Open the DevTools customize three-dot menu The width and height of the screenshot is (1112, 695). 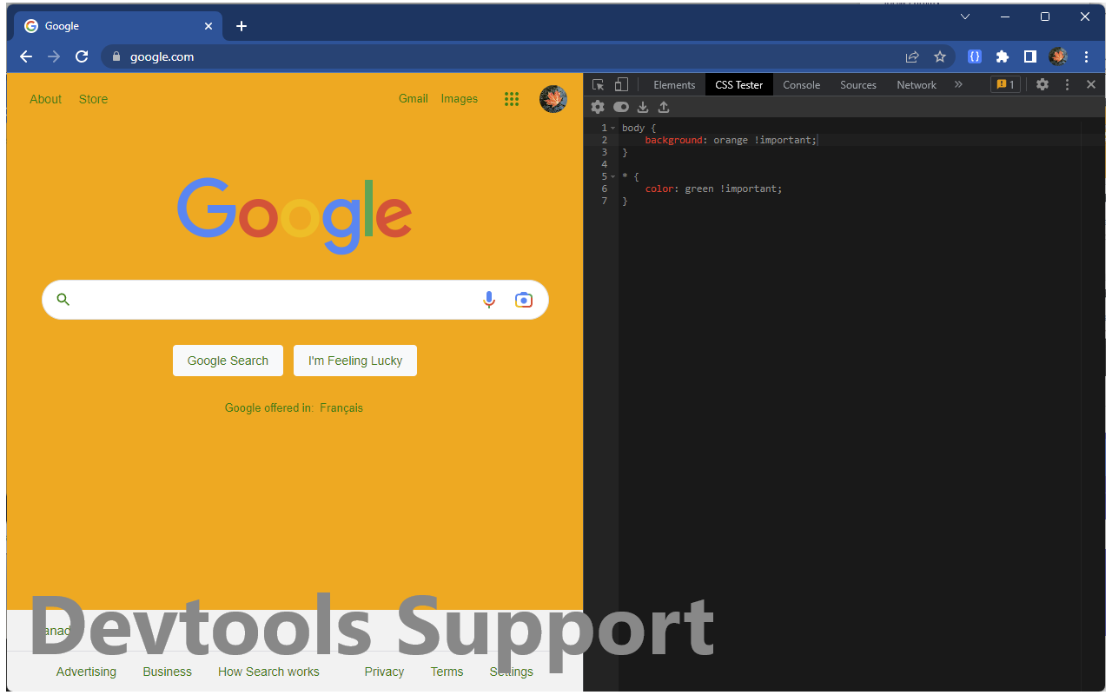tap(1067, 84)
